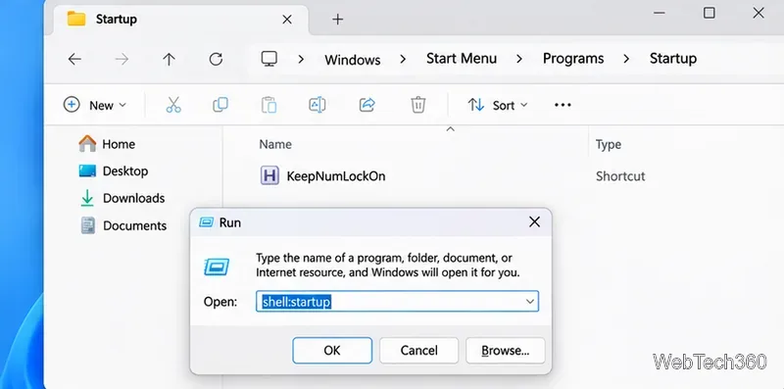Maximize the File Explorer window
This screenshot has height=389, width=784.
click(x=709, y=13)
